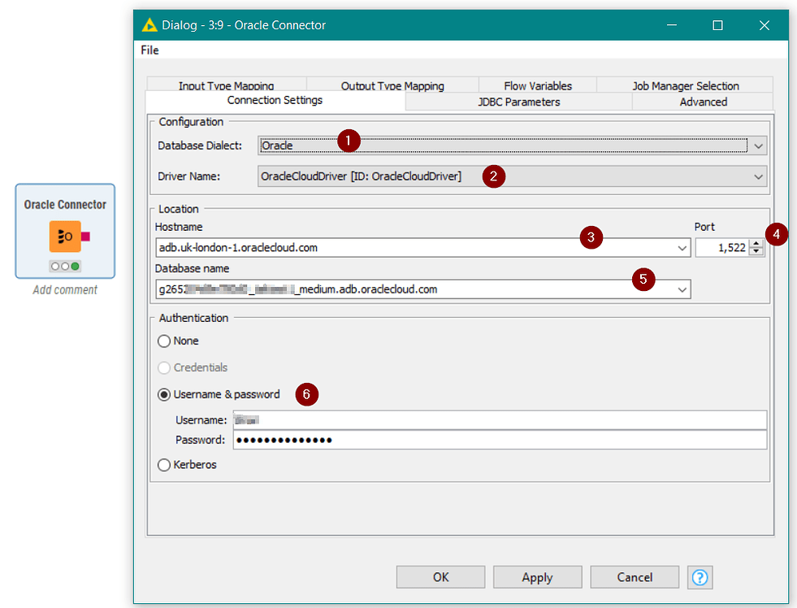Viewport: 797px width, 608px height.
Task: Click the traffic light status below the node
Action: [x=65, y=266]
